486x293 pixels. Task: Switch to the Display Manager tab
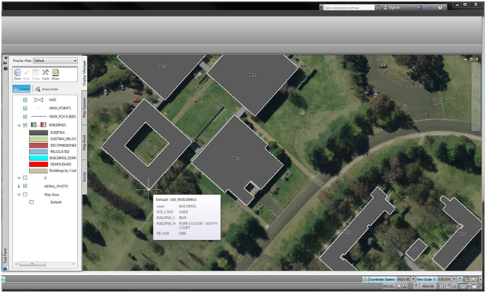point(84,73)
